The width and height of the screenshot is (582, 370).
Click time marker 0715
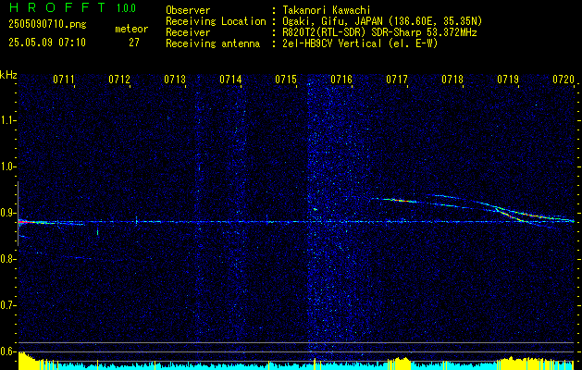pyautogui.click(x=286, y=80)
